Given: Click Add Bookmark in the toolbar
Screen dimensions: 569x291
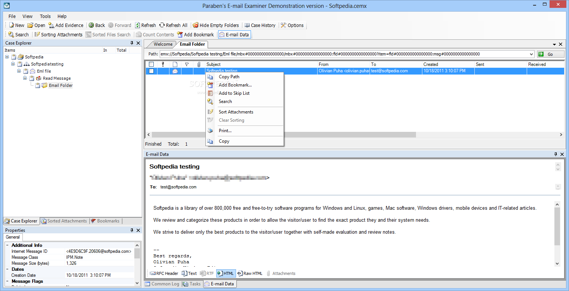Looking at the screenshot, I should [196, 34].
